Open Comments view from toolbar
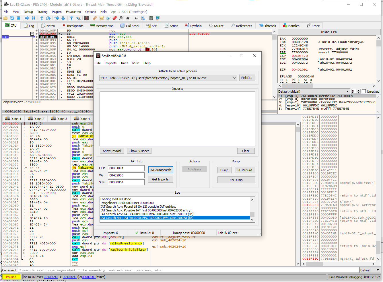 click(101, 18)
